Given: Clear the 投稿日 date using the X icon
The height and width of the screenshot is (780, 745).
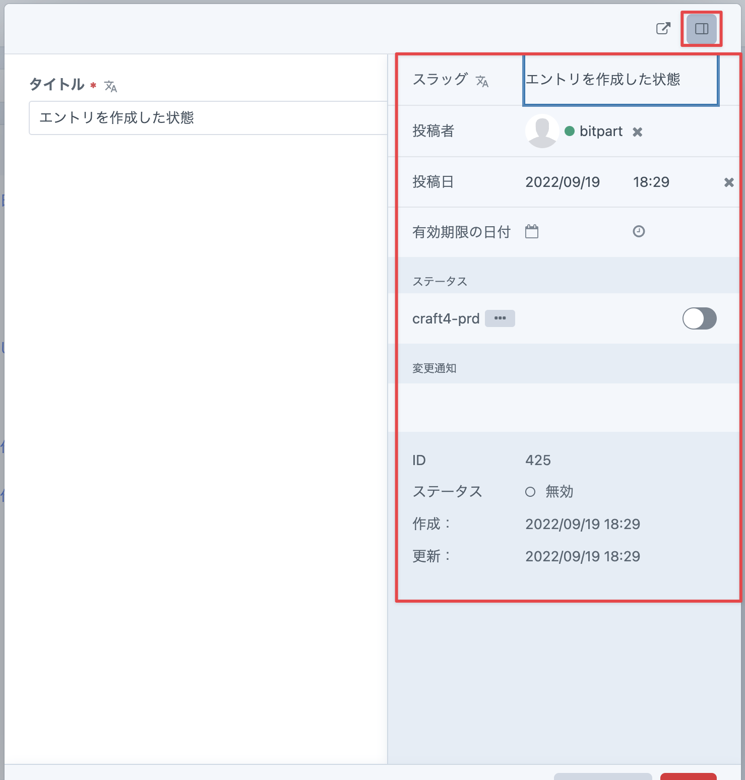Looking at the screenshot, I should point(729,182).
